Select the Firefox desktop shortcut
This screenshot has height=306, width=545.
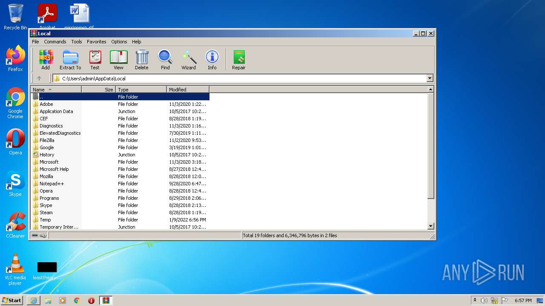point(15,59)
